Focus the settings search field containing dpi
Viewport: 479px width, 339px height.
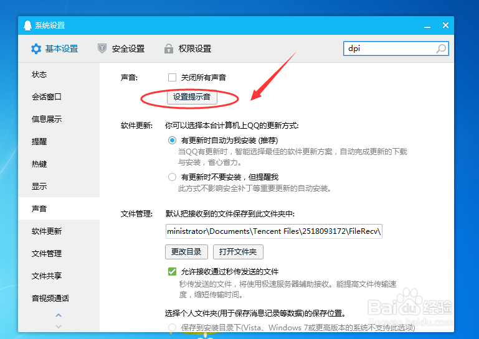point(396,49)
